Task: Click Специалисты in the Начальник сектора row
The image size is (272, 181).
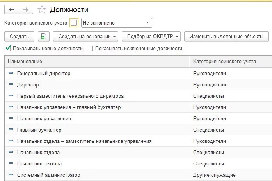Action: [208, 164]
